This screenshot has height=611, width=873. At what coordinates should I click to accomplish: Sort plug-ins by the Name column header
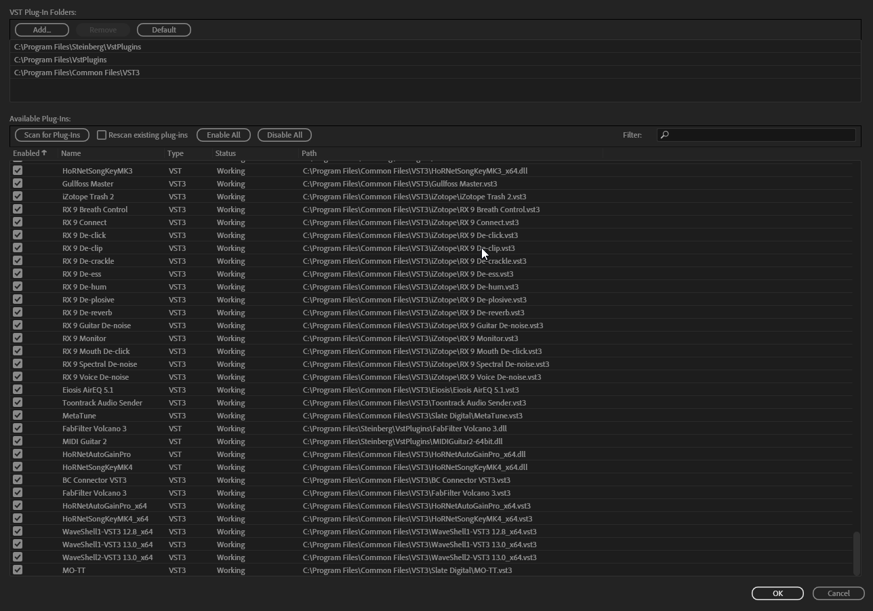click(70, 153)
